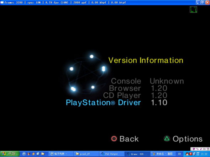Image resolution: width=210 pixels, height=157 pixels.
Task: Click the 中 input mode icon on IME bar
Action: [194, 149]
